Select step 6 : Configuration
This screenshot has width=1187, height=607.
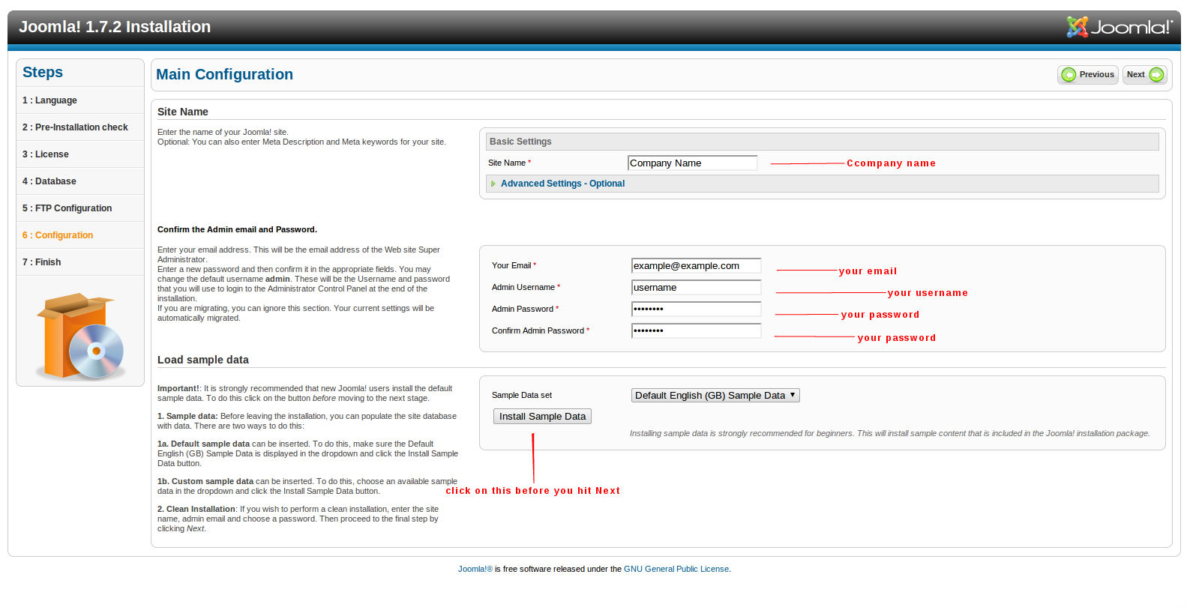pos(80,235)
